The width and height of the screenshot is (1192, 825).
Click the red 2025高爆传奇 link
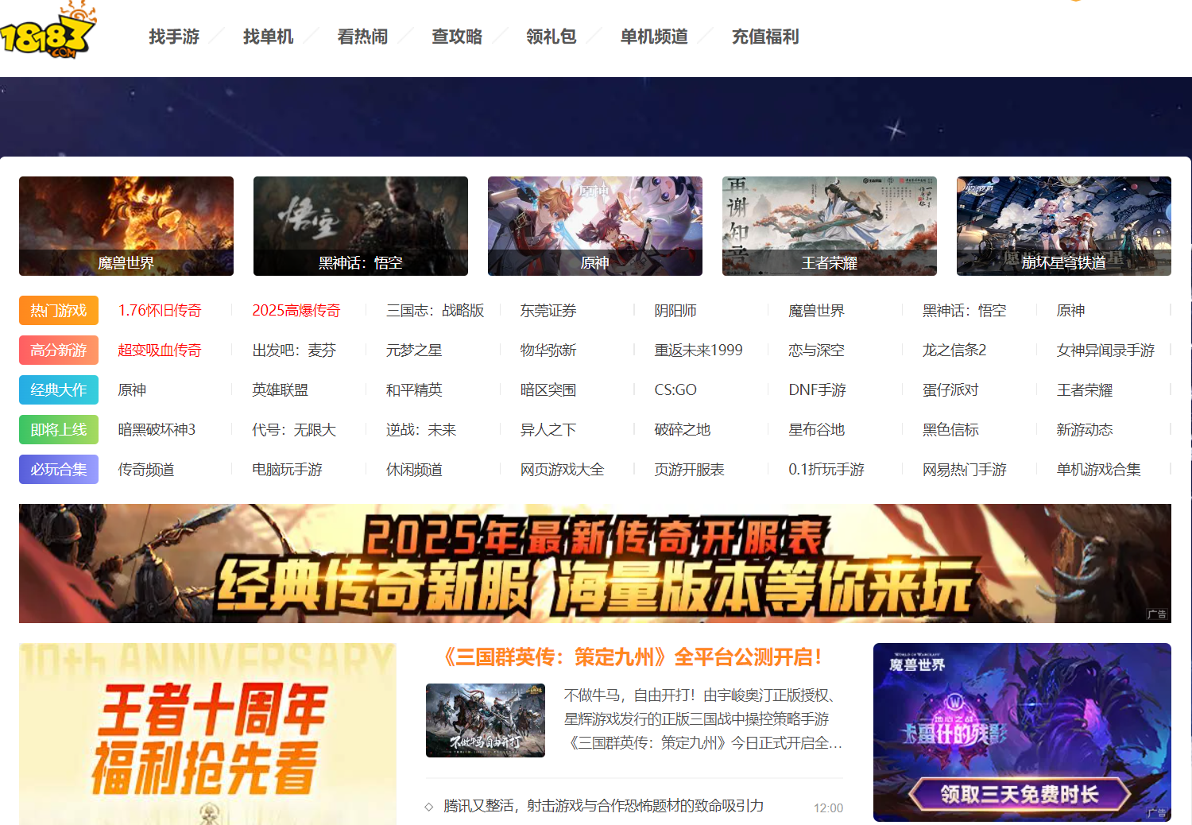point(295,310)
